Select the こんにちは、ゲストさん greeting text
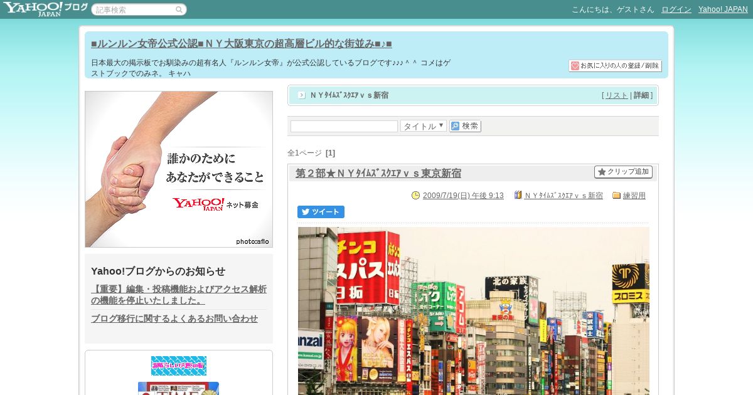This screenshot has height=395, width=753. coord(612,9)
